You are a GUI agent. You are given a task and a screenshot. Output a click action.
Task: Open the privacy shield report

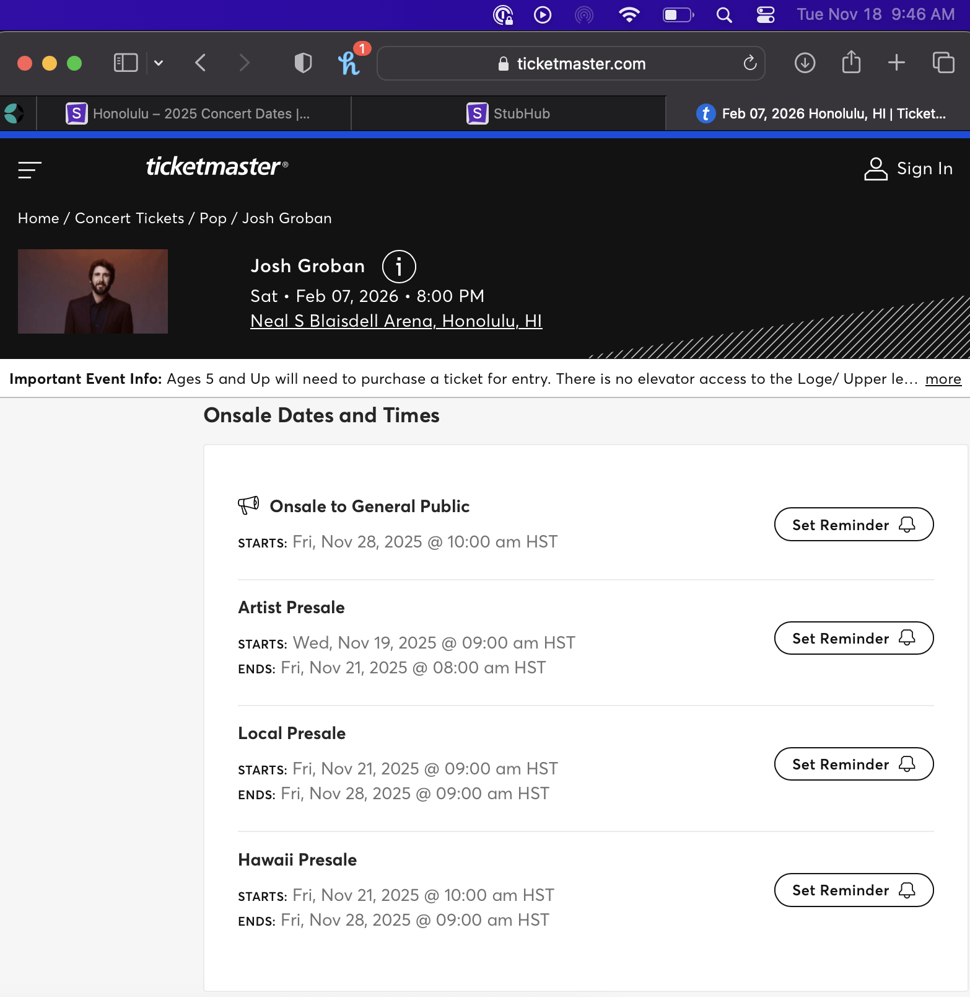pyautogui.click(x=303, y=63)
